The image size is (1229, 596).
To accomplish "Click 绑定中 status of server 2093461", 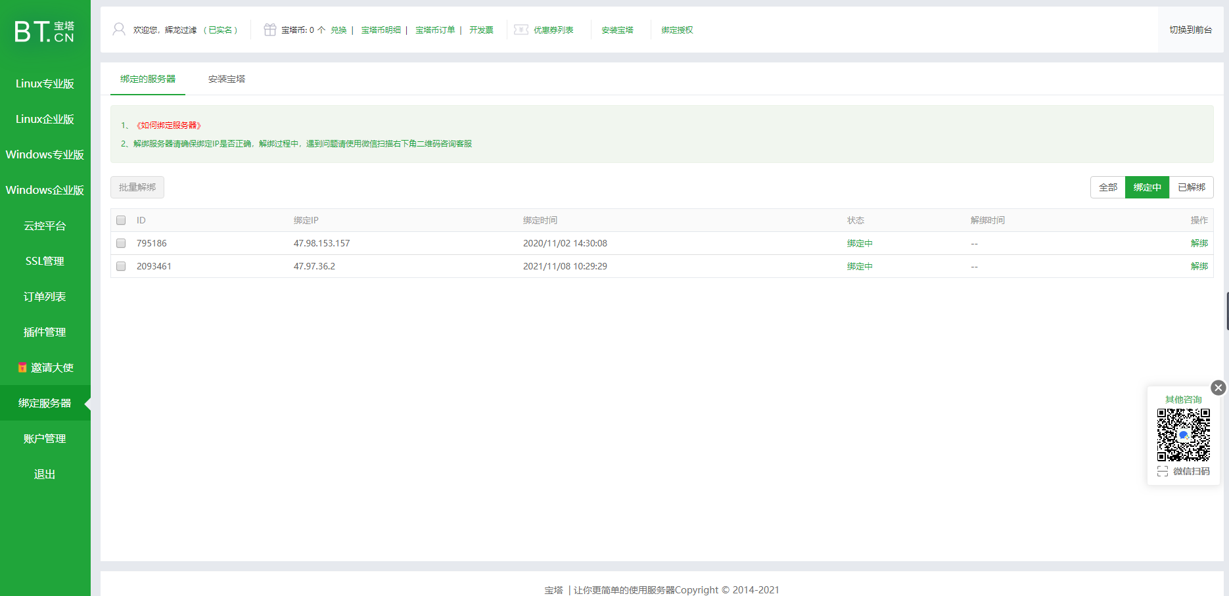I will point(860,266).
